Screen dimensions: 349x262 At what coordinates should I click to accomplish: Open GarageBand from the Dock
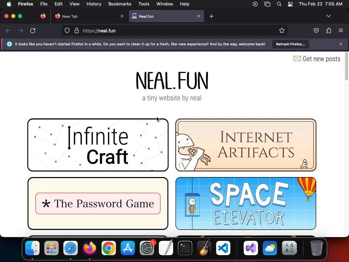pyautogui.click(x=204, y=248)
